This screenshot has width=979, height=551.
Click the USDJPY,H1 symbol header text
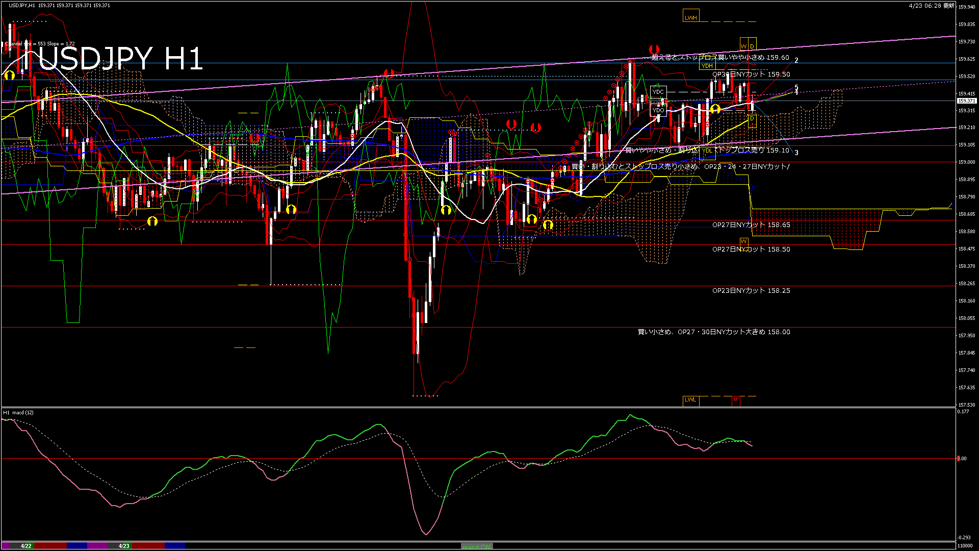(x=22, y=6)
